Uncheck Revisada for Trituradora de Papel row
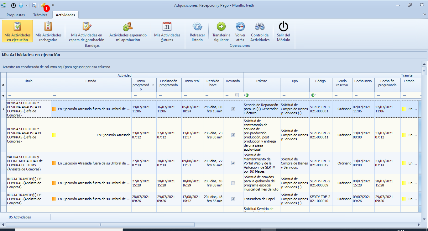Viewport: 428px width, 231px height. 233,199
